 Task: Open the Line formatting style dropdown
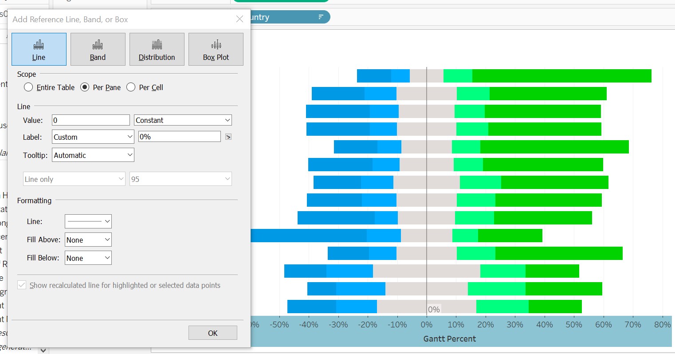(88, 221)
